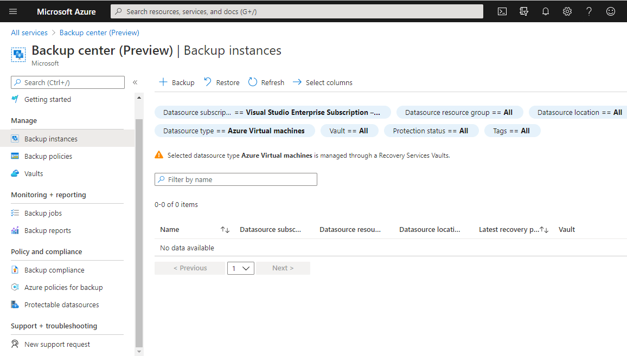Collapse the left navigation with the double chevron

point(135,82)
